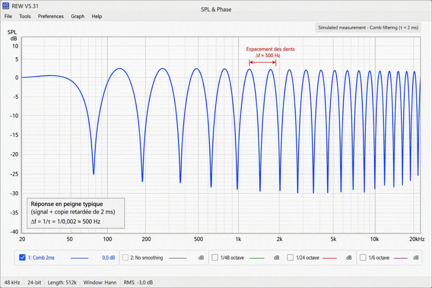Click the 20kHz frequency axis label

pos(417,239)
